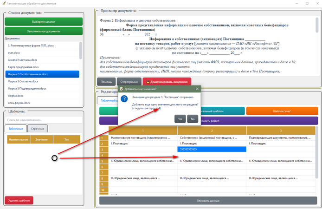Select Форма 3 Согласие.docx document

[42, 81]
